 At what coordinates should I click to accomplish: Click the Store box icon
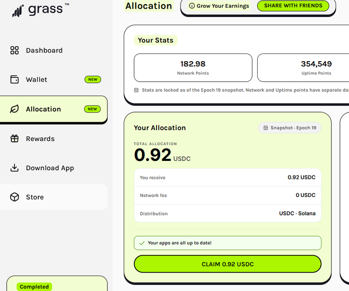pyautogui.click(x=14, y=197)
